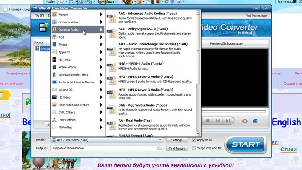The width and height of the screenshot is (302, 170).
Task: Click the Windows Mobile, Xbox icon
Action: tap(54, 74)
